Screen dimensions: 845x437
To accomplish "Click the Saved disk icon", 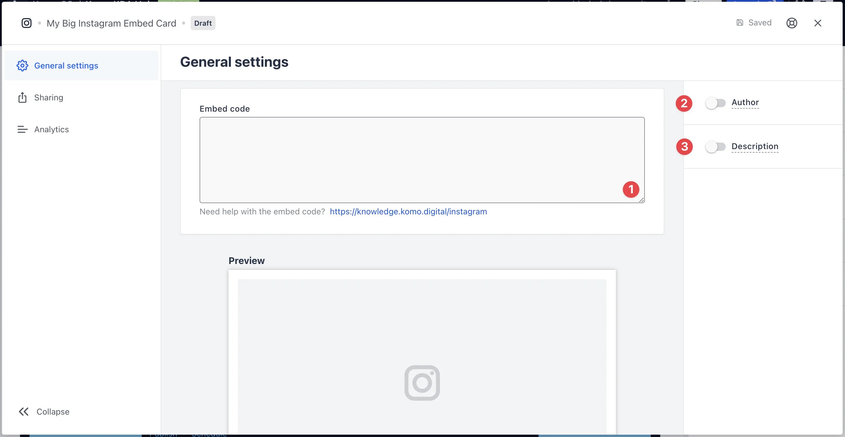I will tap(740, 23).
